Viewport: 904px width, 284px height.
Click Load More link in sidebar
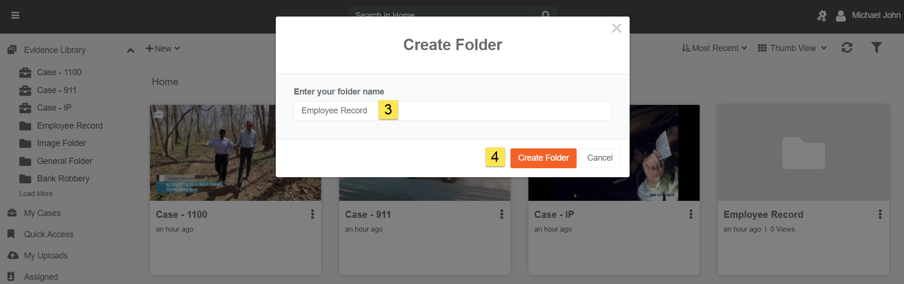coord(36,194)
